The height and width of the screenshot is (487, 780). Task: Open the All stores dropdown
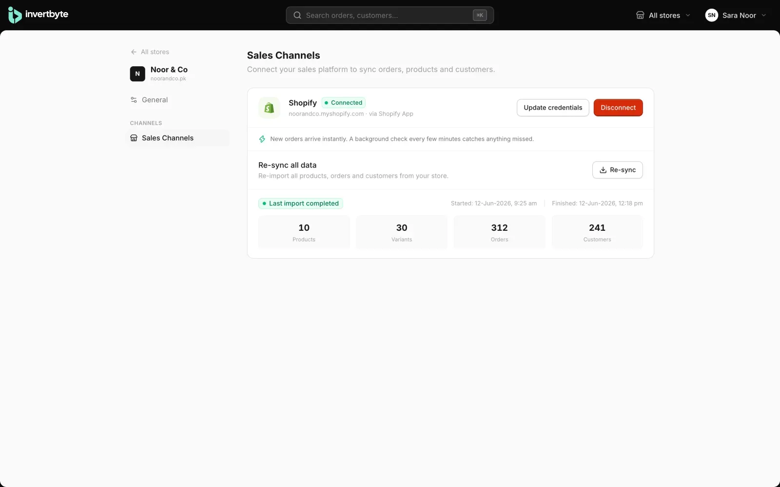(663, 15)
